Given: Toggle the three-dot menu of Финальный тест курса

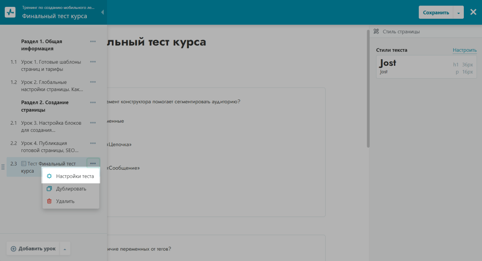Looking at the screenshot, I should pos(93,163).
